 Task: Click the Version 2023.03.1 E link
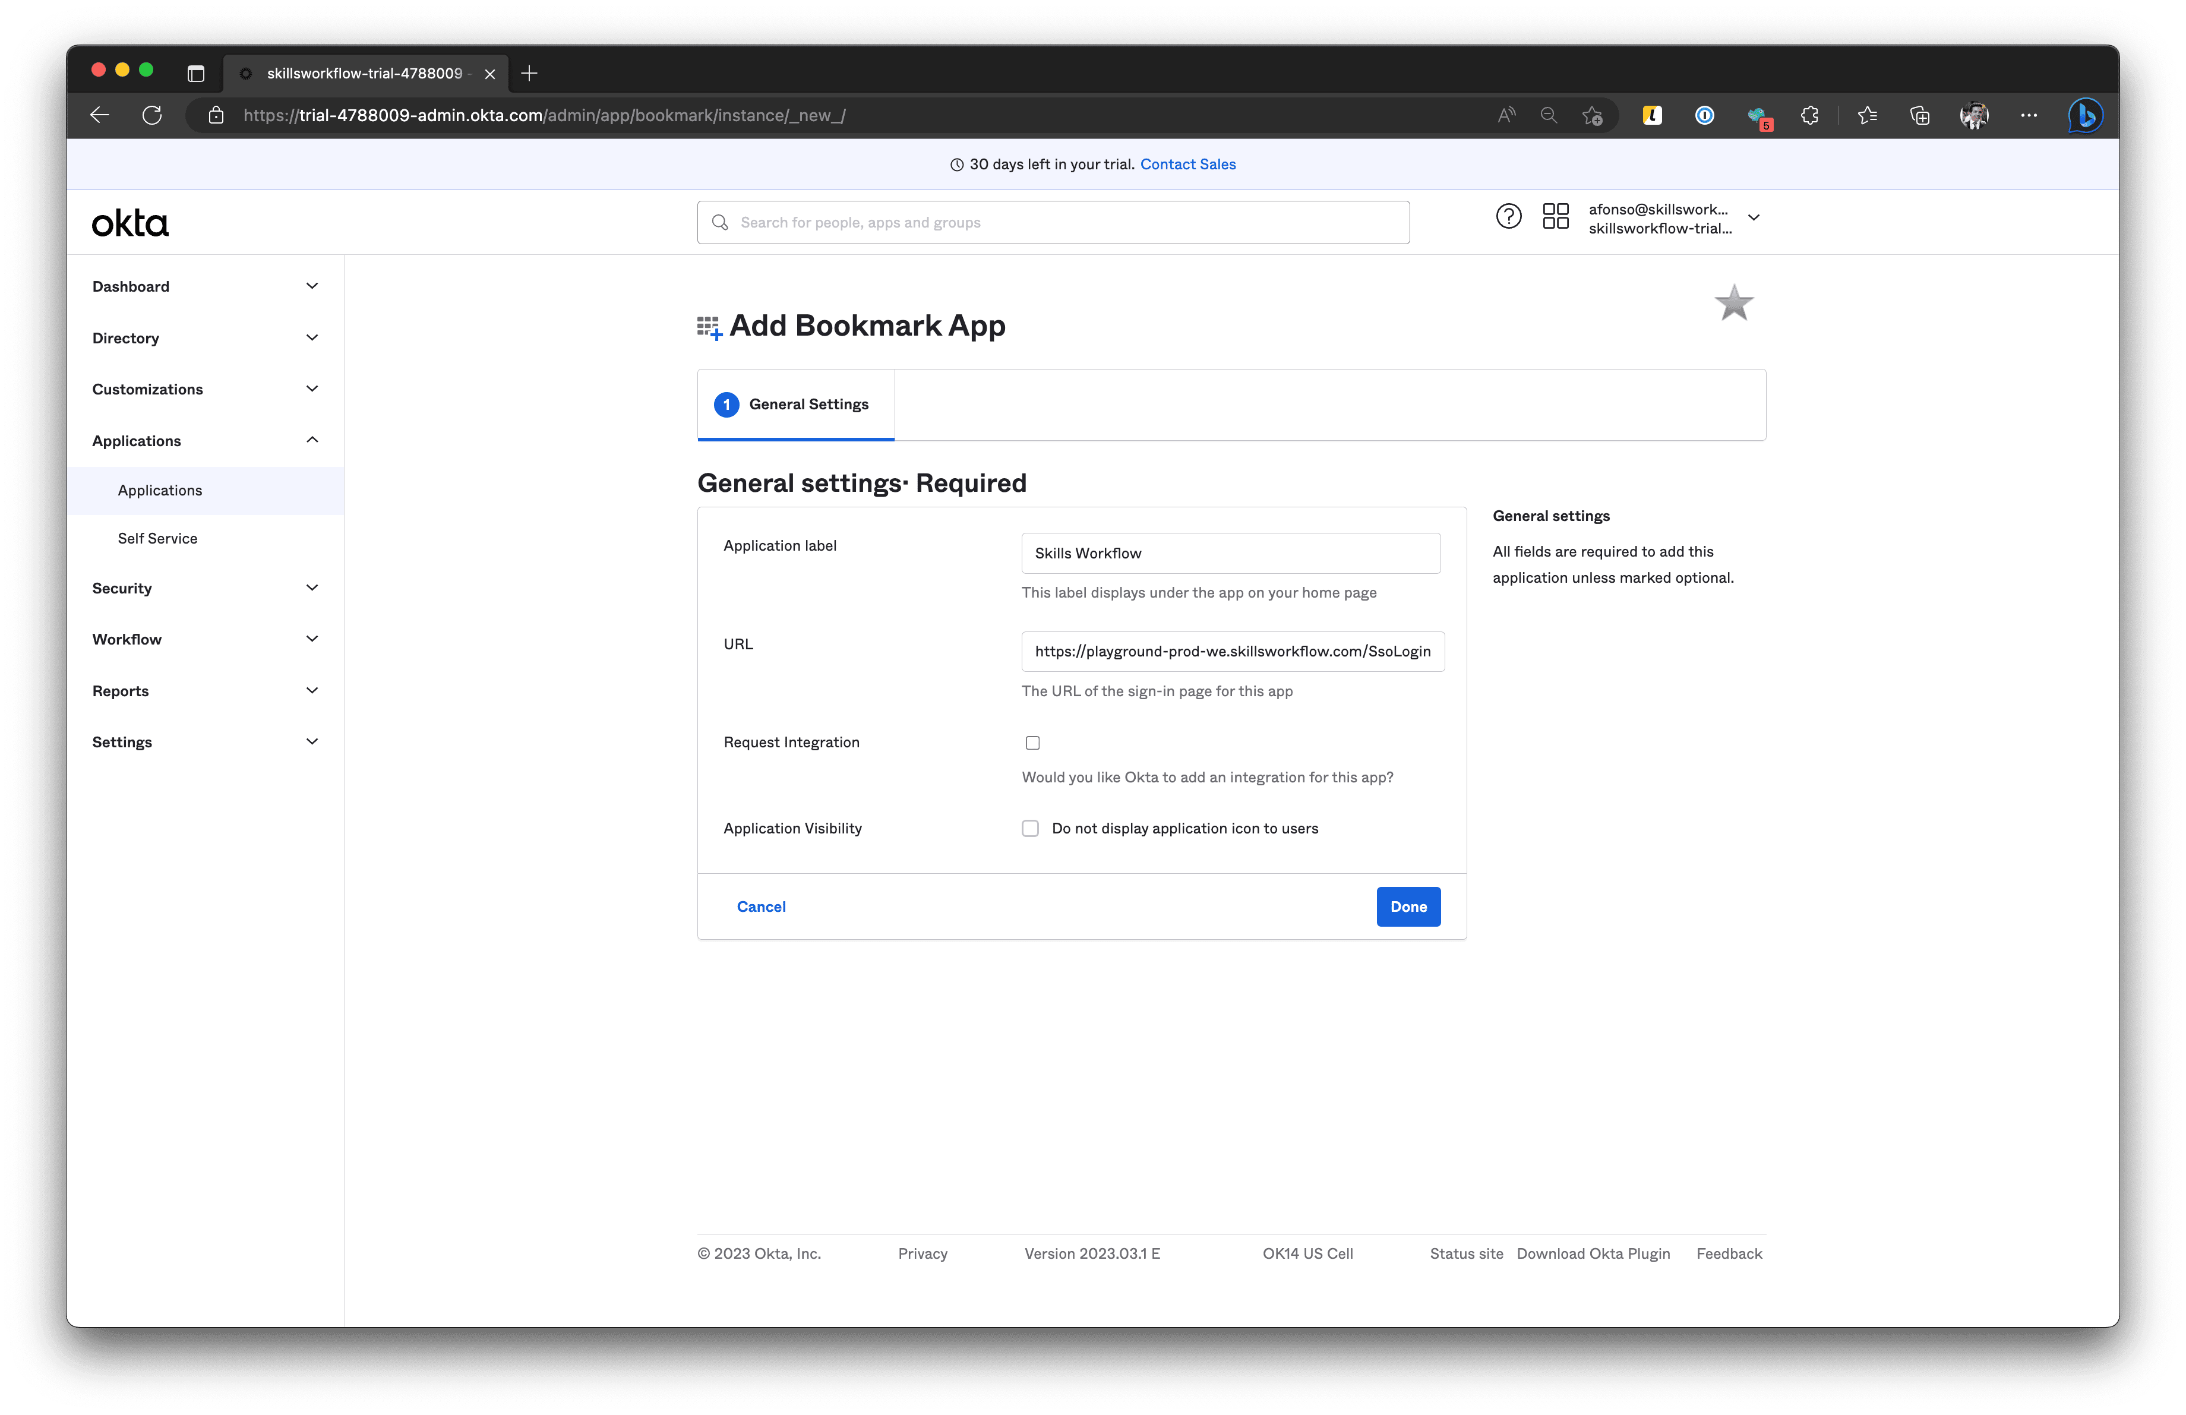click(x=1092, y=1253)
